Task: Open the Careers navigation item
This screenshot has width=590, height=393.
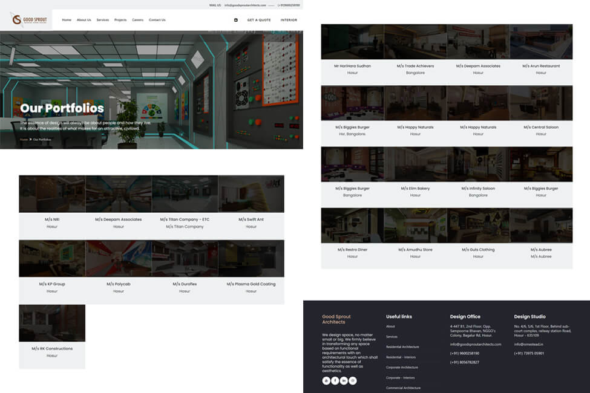Action: [137, 19]
